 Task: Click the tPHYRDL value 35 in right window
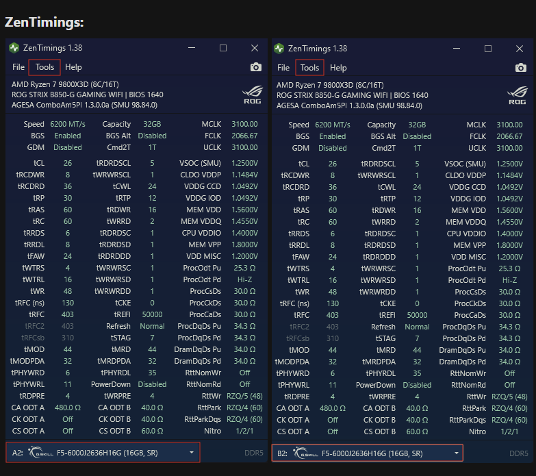[x=417, y=373]
